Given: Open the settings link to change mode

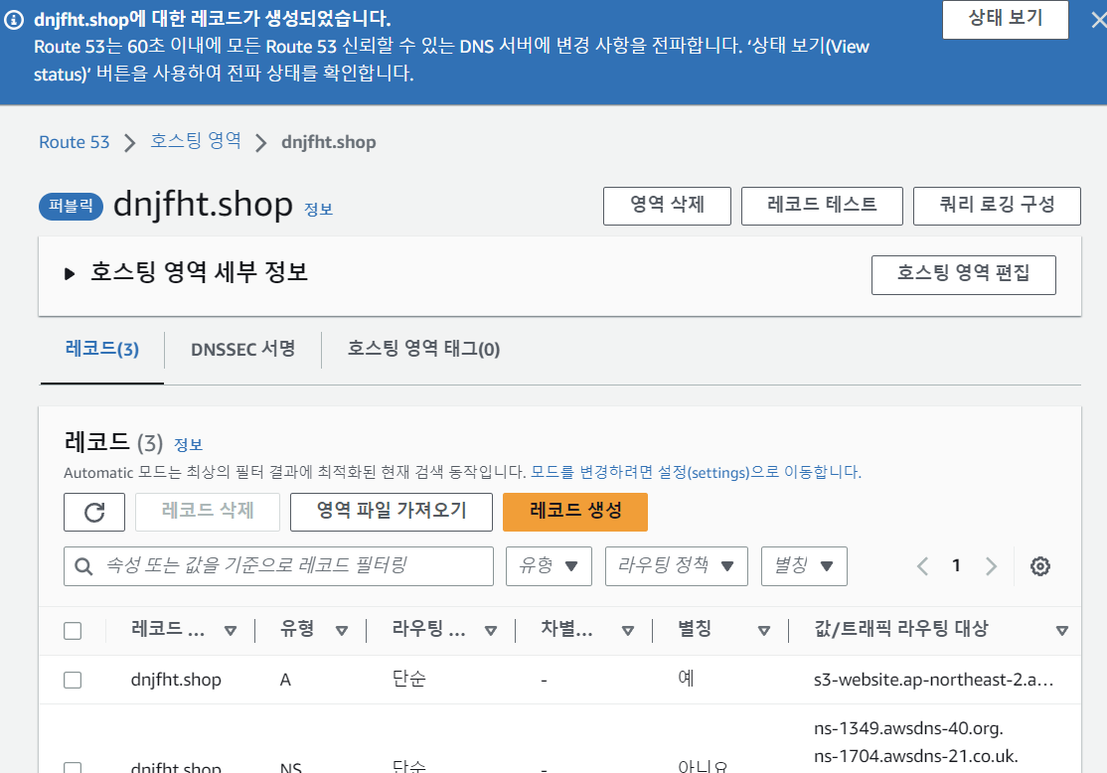Looking at the screenshot, I should pyautogui.click(x=696, y=472).
